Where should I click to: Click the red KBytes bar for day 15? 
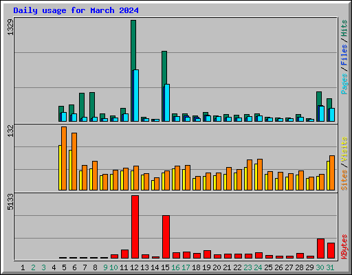point(166,237)
